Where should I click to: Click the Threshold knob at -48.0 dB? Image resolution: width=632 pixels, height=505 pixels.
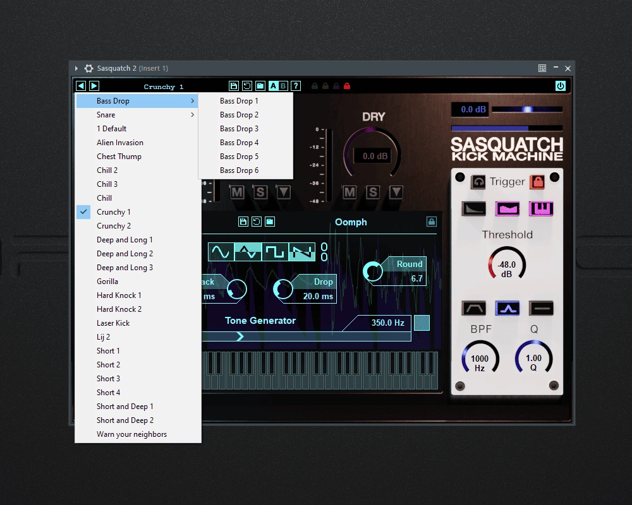click(507, 264)
